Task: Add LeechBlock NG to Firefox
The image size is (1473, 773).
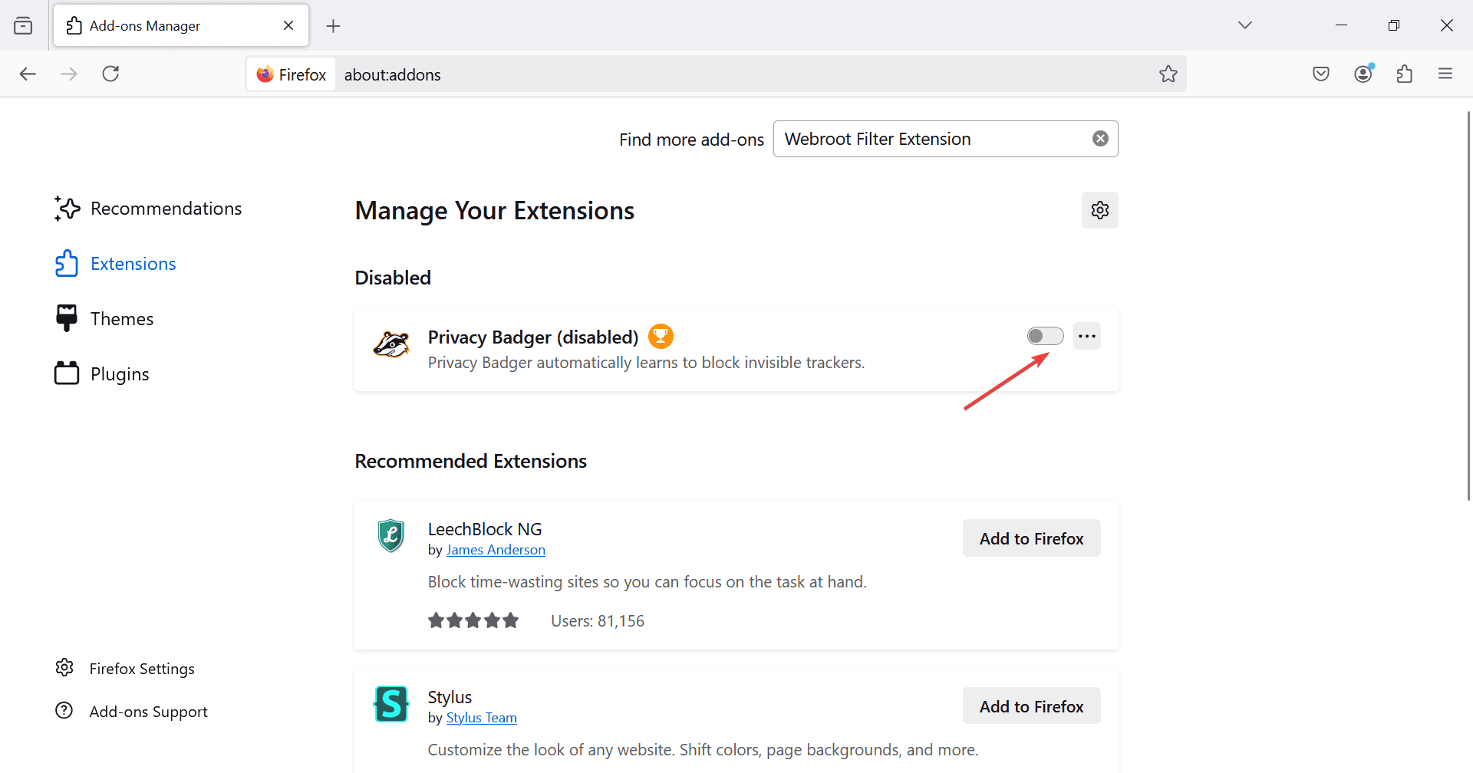Action: click(1031, 538)
